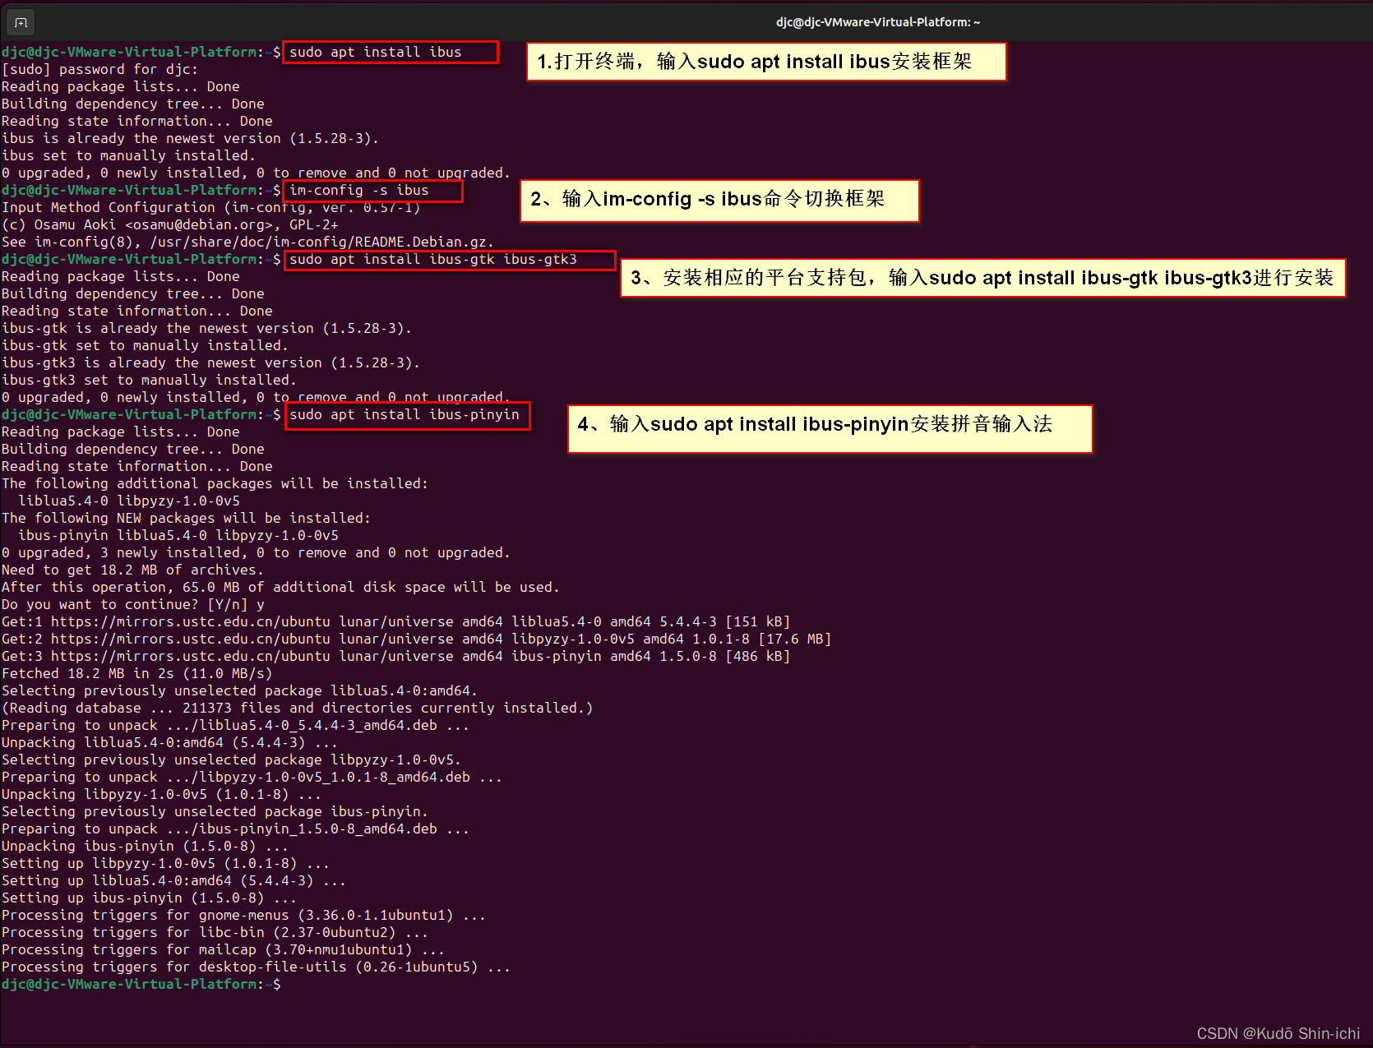Click 'Need to get 18.2 MB of archives.' line

[x=132, y=570]
